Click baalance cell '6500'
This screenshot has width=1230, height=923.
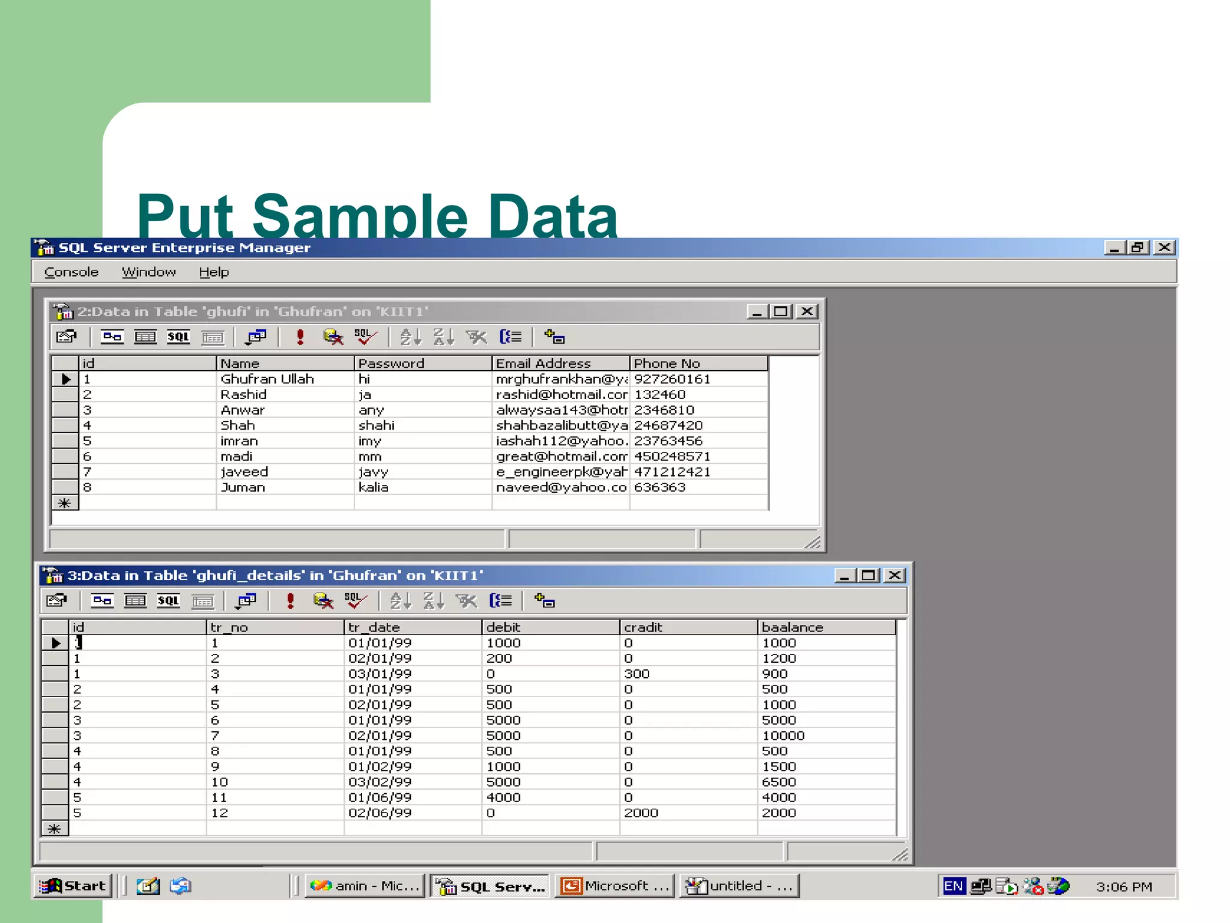tap(826, 782)
